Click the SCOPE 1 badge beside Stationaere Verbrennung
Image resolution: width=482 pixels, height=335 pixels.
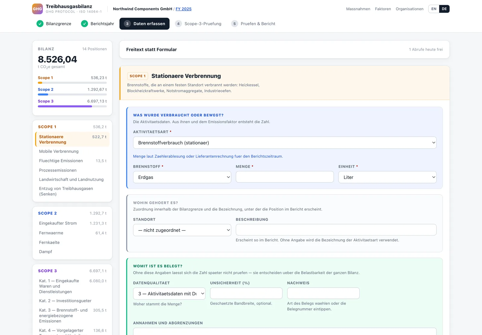138,76
